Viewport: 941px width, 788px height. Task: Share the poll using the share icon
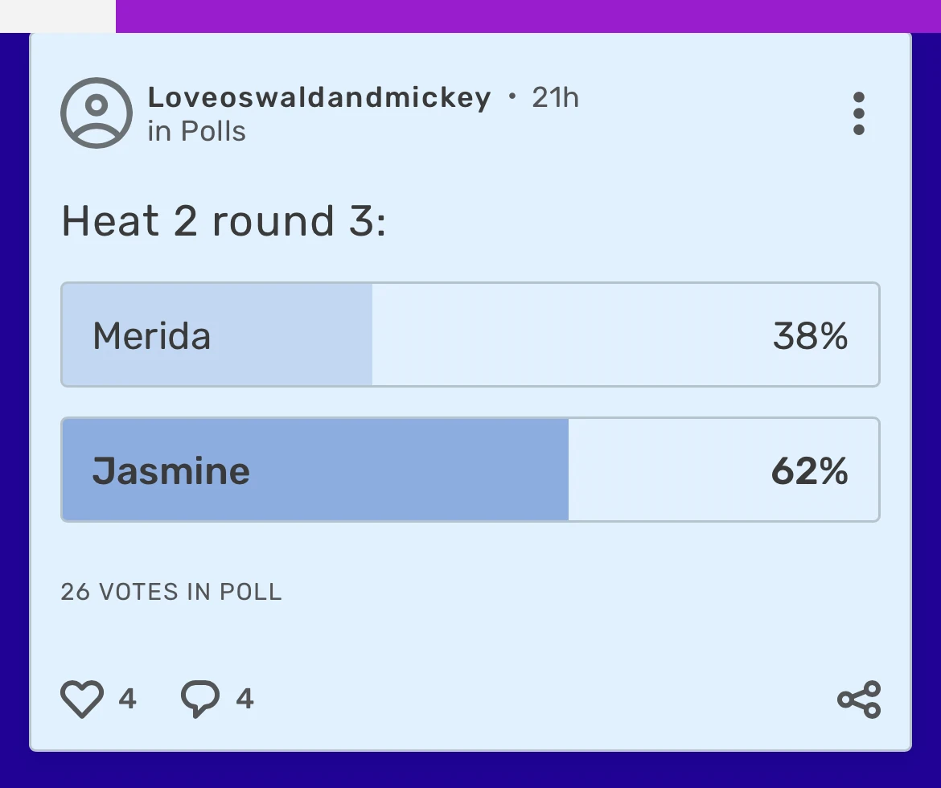point(859,699)
